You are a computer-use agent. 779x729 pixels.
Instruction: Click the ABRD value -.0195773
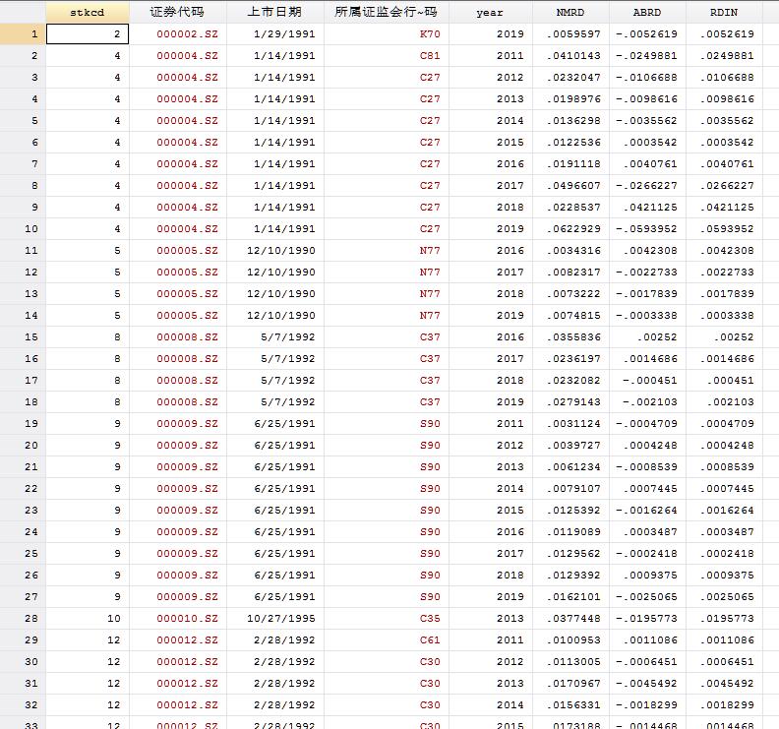(646, 619)
